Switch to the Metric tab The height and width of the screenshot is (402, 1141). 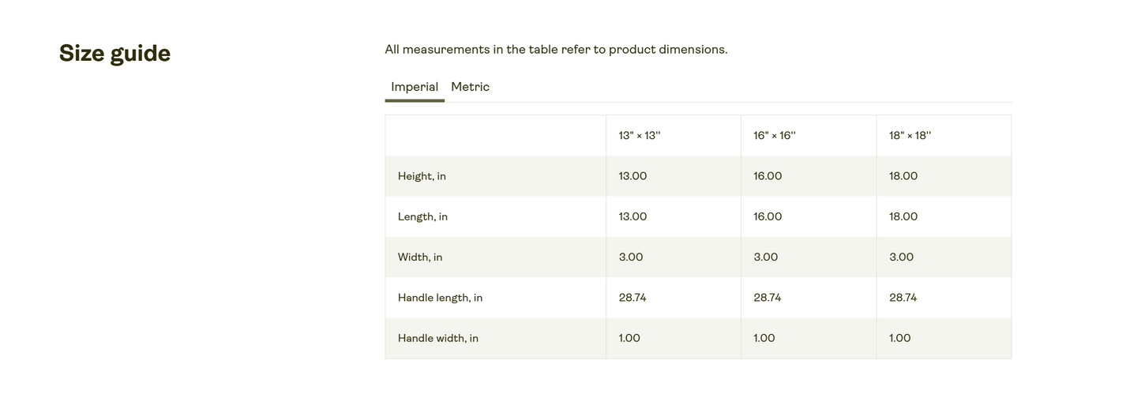pyautogui.click(x=470, y=87)
